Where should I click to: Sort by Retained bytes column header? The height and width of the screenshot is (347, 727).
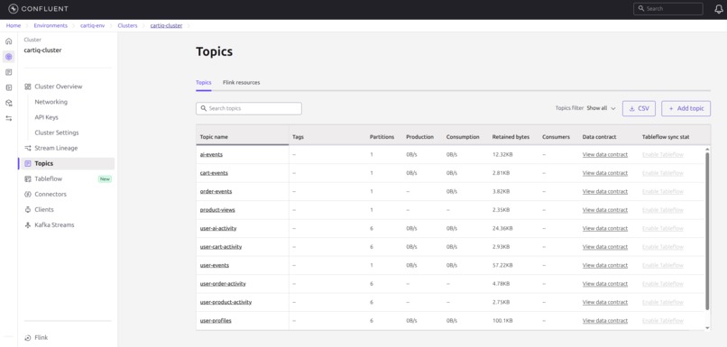pyautogui.click(x=511, y=137)
